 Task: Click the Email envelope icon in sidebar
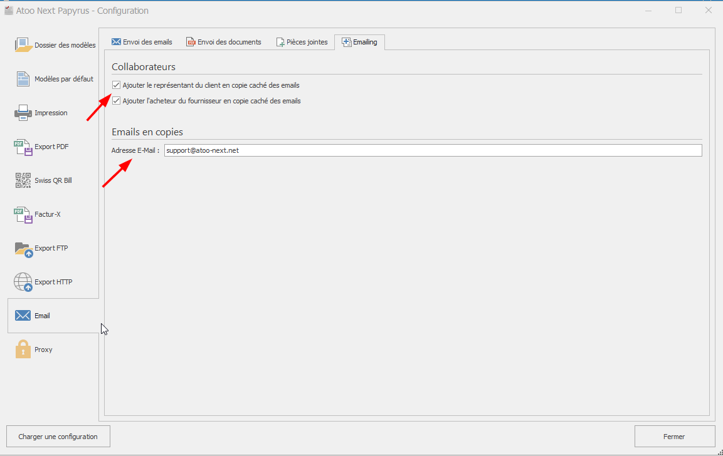coord(23,316)
